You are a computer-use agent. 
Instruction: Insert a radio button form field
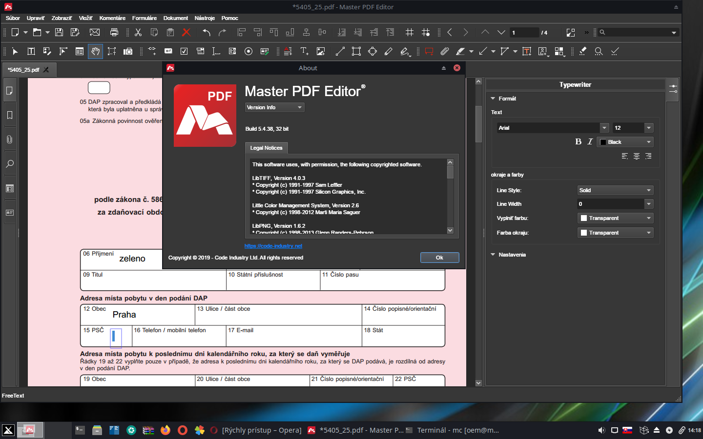(x=248, y=51)
